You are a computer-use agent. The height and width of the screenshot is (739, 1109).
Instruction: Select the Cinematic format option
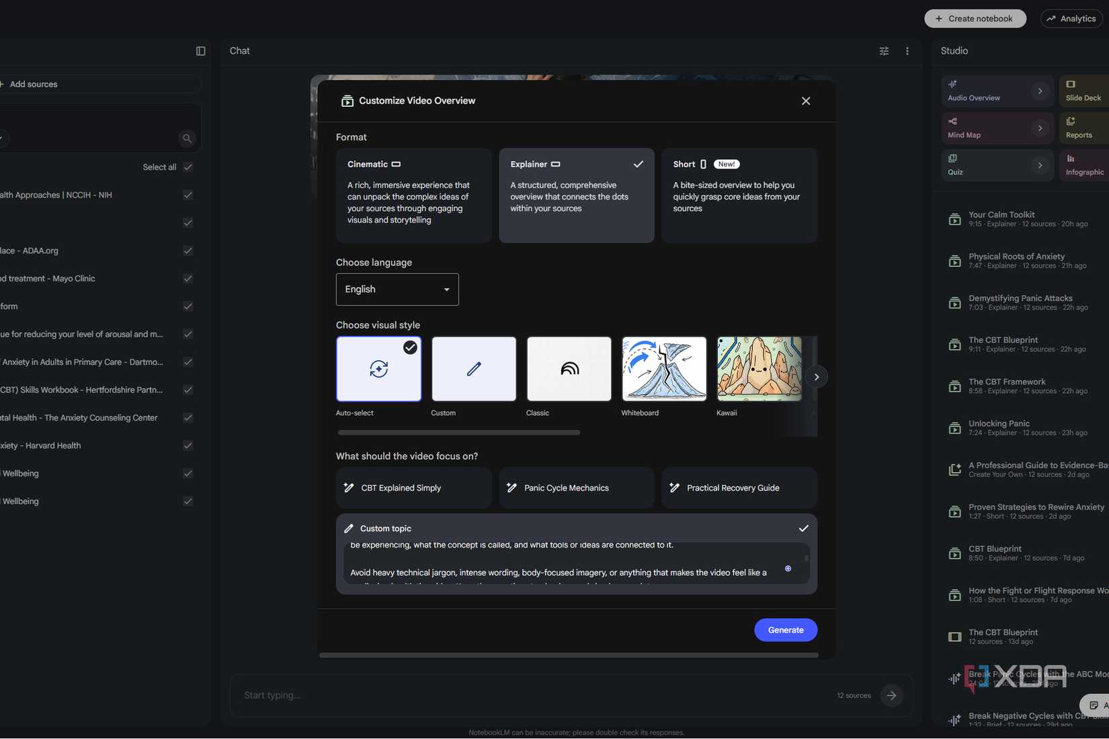click(x=413, y=195)
